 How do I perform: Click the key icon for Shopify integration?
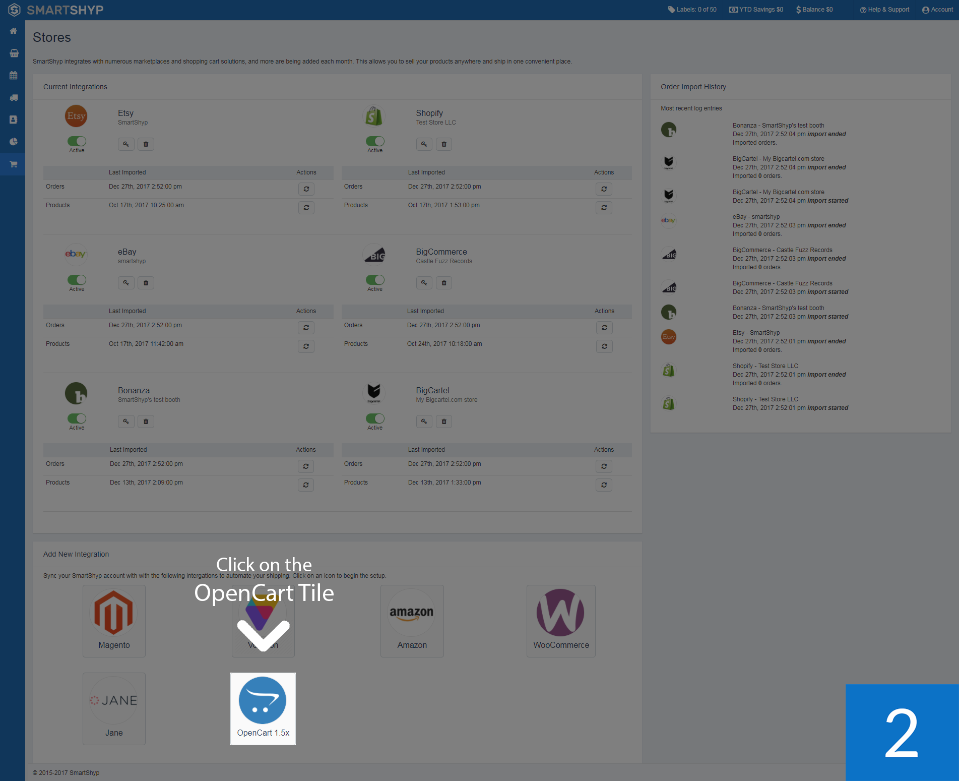click(424, 144)
